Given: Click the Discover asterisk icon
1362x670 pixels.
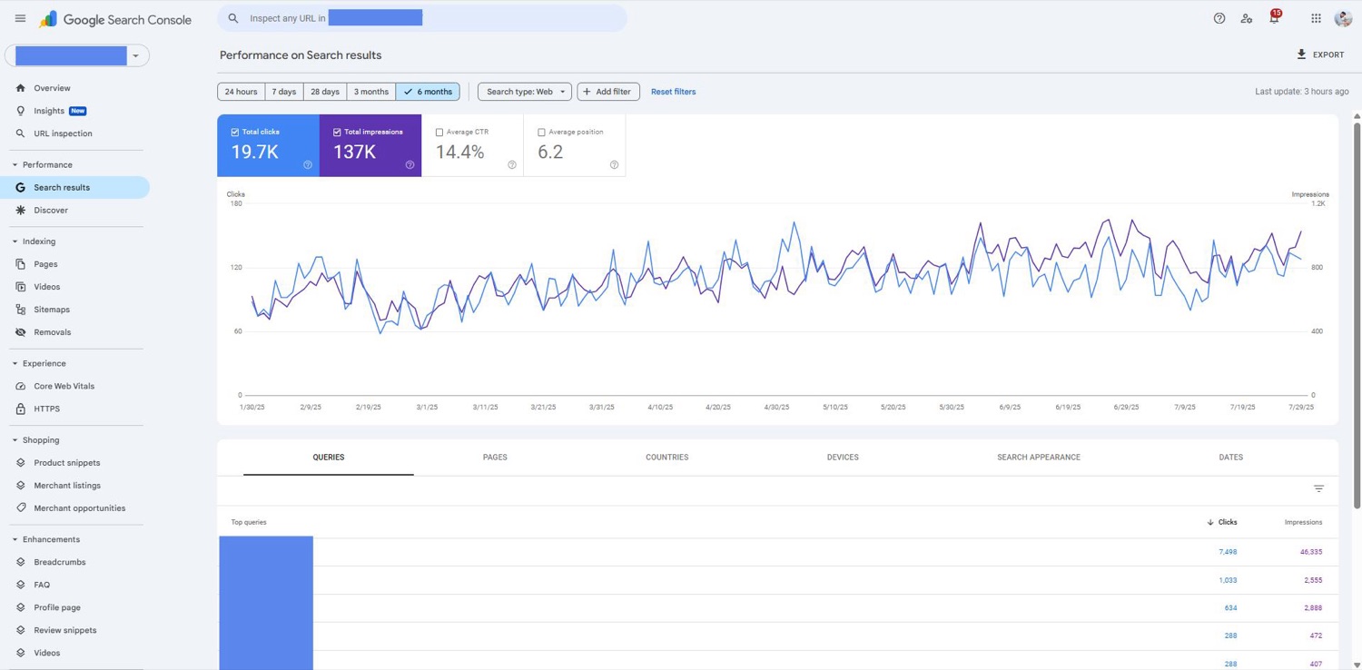Looking at the screenshot, I should [20, 210].
